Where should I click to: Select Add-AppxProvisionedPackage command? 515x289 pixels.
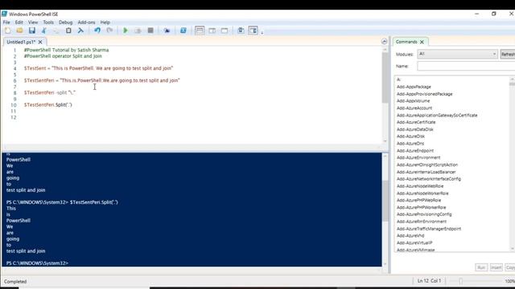click(x=424, y=94)
